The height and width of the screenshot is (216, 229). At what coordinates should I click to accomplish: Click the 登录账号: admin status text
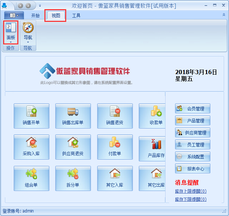pyautogui.click(x=18, y=211)
